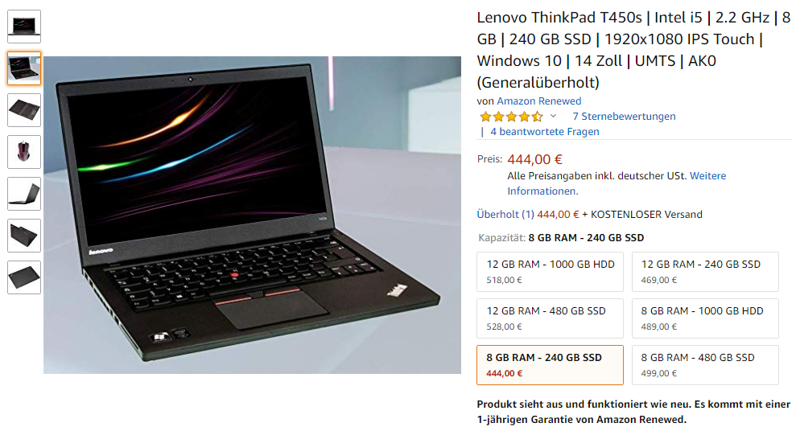796x427 pixels.
Task: Select 8 GB RAM - 480 GB SSD option
Action: point(705,365)
